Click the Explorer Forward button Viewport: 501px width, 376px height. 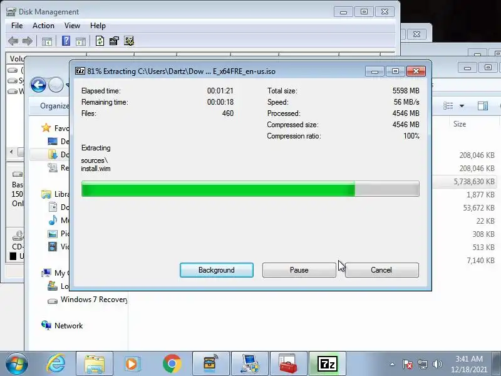56,85
